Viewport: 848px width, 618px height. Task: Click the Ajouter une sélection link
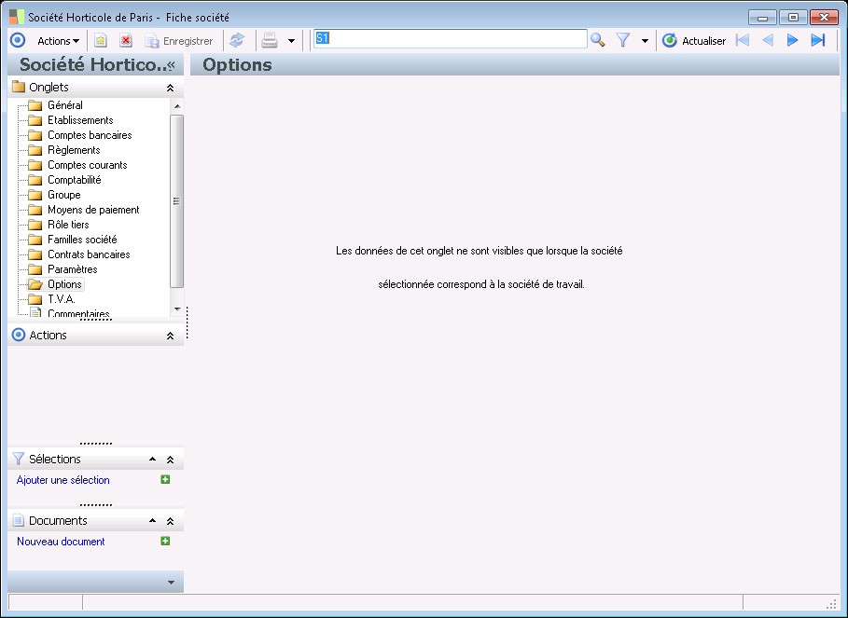(63, 480)
